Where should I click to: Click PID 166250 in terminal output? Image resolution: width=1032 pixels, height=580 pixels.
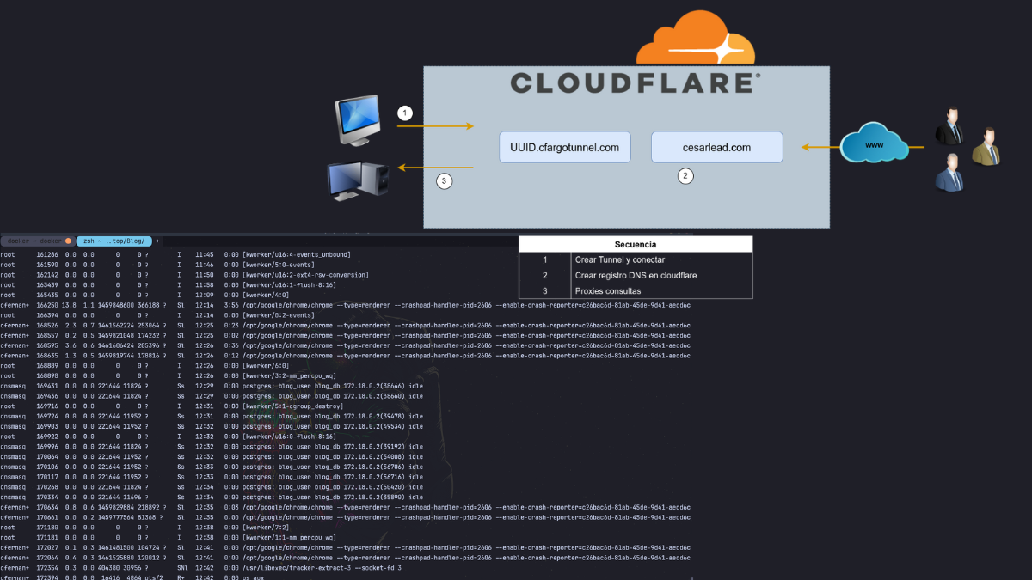coord(46,305)
